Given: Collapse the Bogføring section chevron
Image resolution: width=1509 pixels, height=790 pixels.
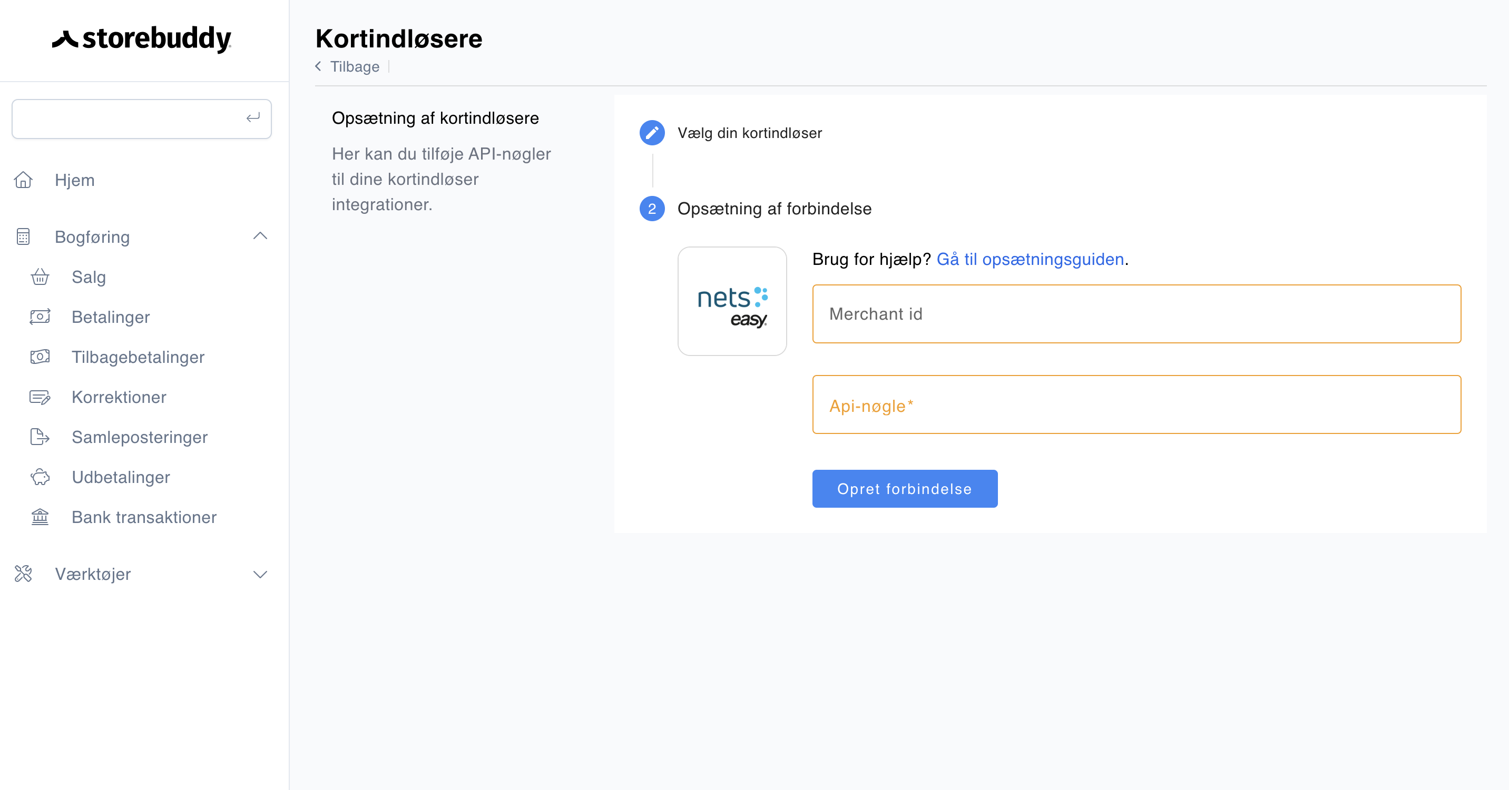Looking at the screenshot, I should click(260, 236).
